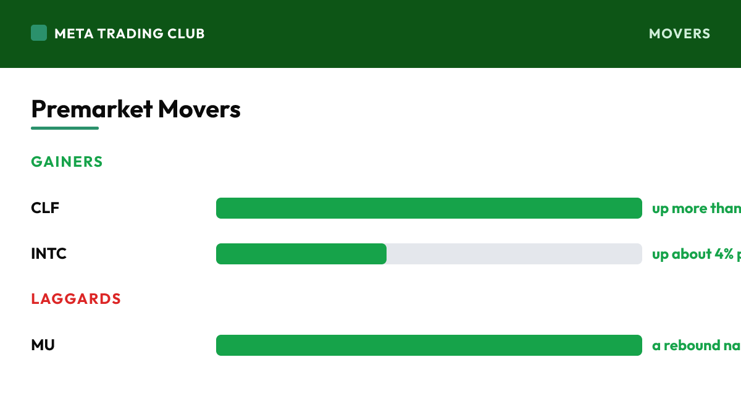The height and width of the screenshot is (420, 741).
Task: Click the 'a rebound' MU note
Action: click(x=697, y=346)
